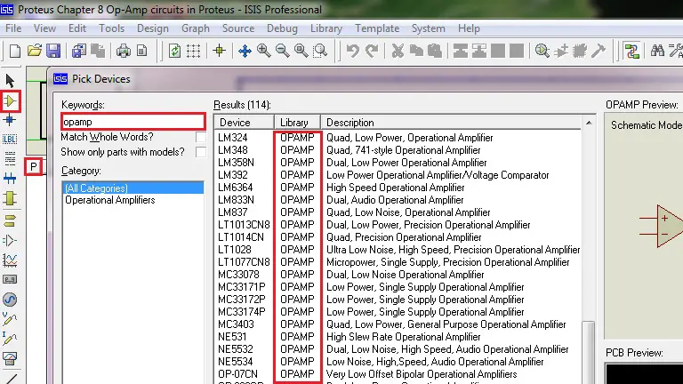Viewport: 683px width, 384px height.
Task: Select the Voltage Probe mode tool
Action: (10, 319)
